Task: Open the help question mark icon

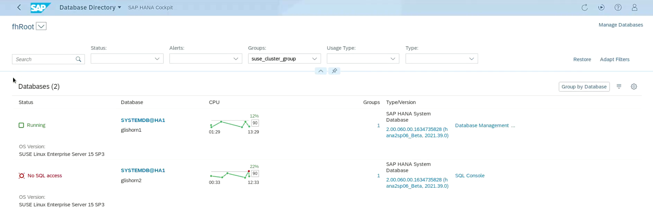Action: (618, 7)
